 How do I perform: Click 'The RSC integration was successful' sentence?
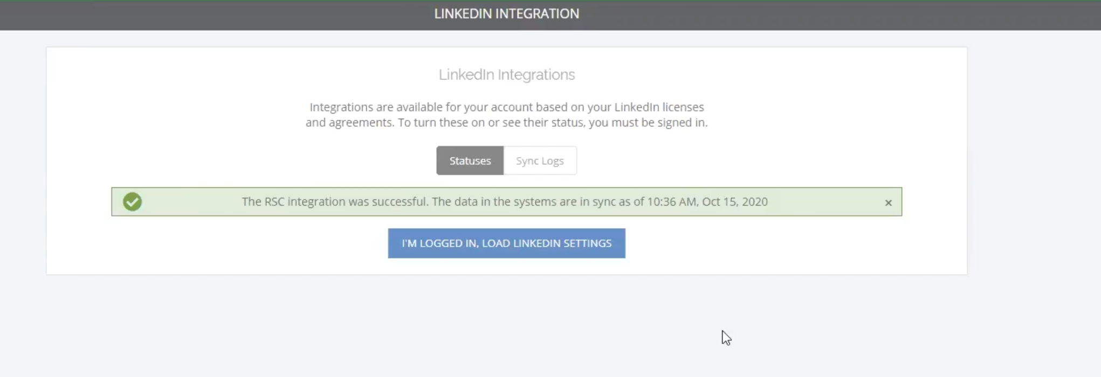(335, 201)
